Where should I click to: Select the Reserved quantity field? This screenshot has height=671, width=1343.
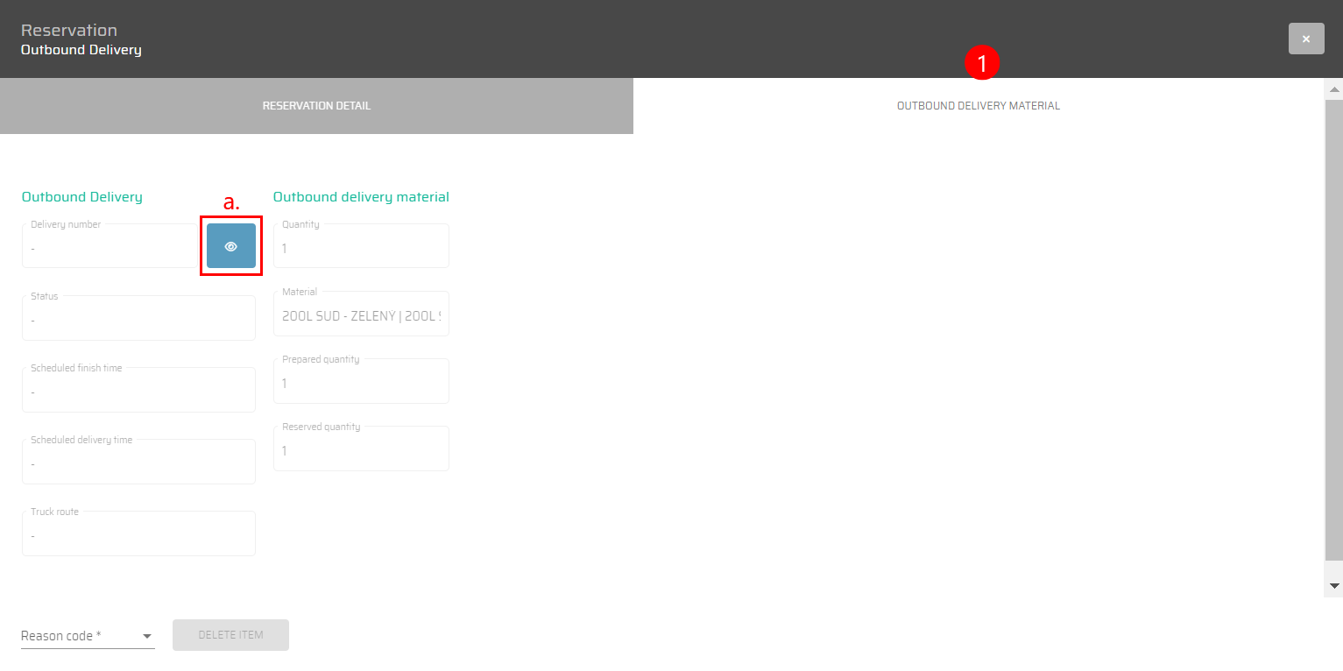point(361,450)
